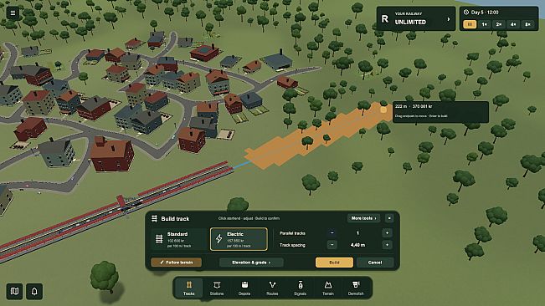The width and height of the screenshot is (545, 306).
Task: Choose Electric track type
Action: click(239, 239)
